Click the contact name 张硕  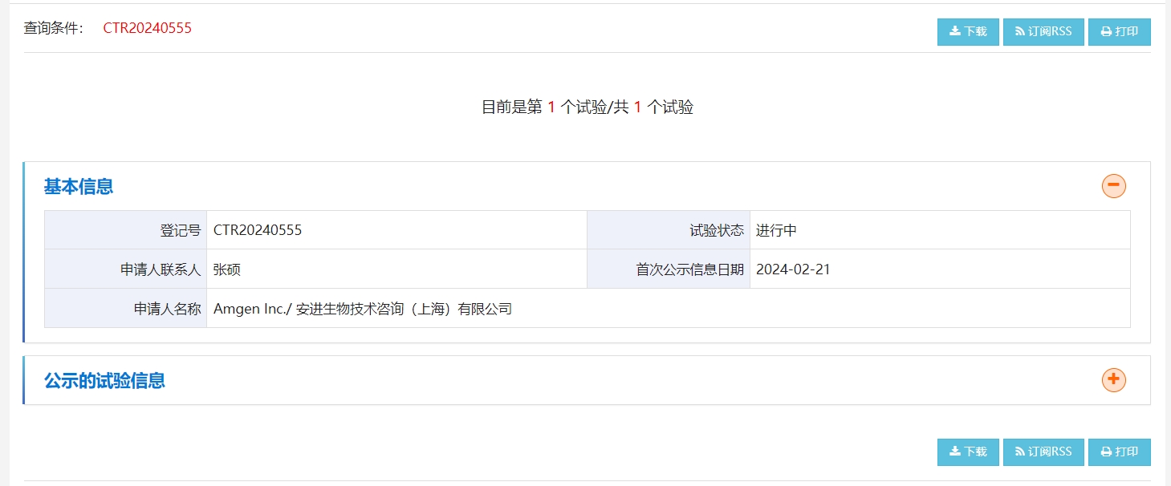pyautogui.click(x=227, y=269)
